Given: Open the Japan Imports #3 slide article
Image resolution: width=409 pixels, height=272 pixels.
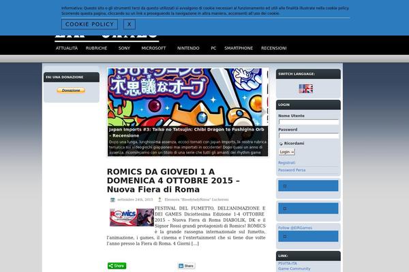Looking at the screenshot, I should [x=187, y=133].
